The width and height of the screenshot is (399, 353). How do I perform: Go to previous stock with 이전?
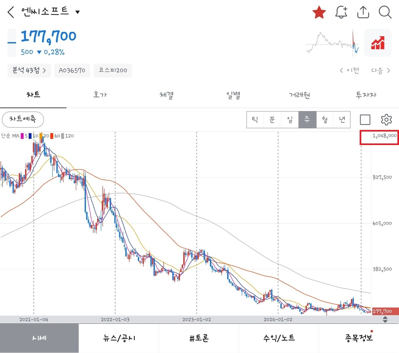coord(349,70)
